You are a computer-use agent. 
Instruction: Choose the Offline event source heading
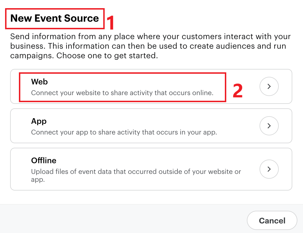coord(44,161)
